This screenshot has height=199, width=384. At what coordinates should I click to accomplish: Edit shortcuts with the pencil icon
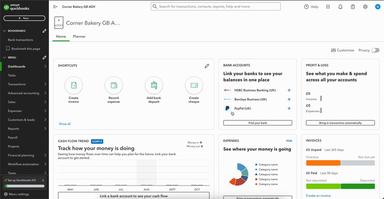click(x=207, y=66)
